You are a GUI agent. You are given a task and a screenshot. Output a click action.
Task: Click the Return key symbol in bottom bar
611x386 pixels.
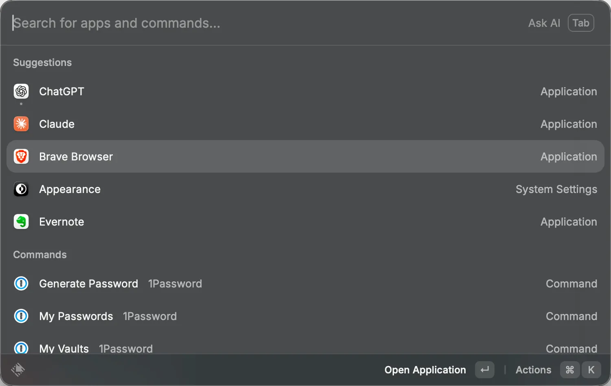484,370
